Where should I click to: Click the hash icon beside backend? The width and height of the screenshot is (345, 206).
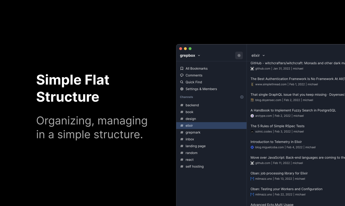[x=182, y=105]
